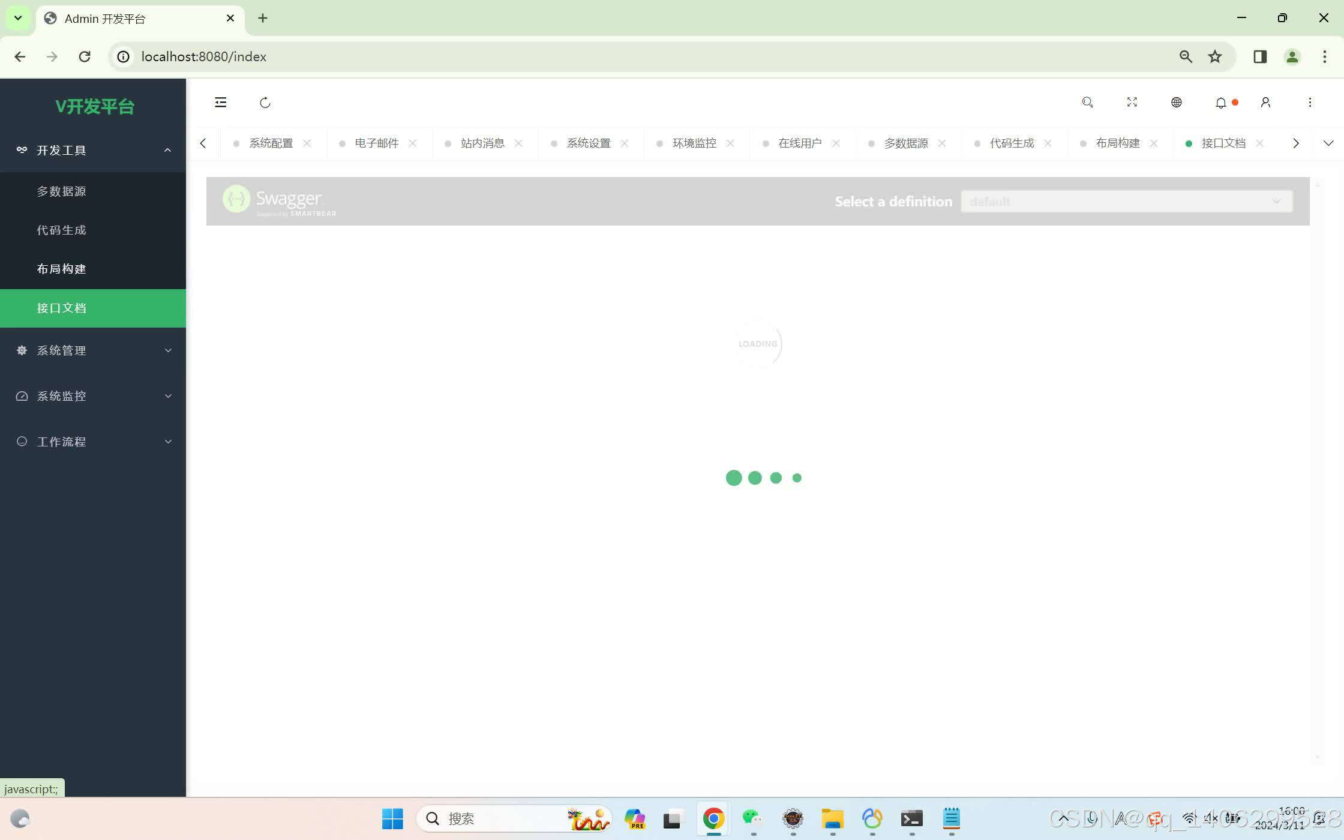
Task: Open the Windows Start menu
Action: point(393,818)
